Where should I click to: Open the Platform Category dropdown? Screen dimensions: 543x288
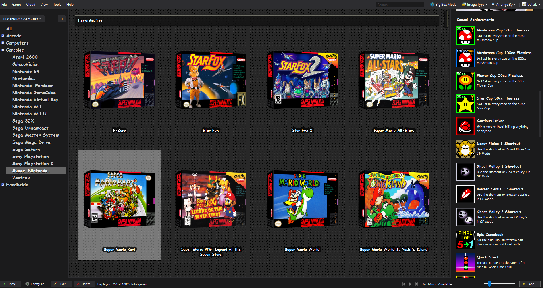coord(22,19)
